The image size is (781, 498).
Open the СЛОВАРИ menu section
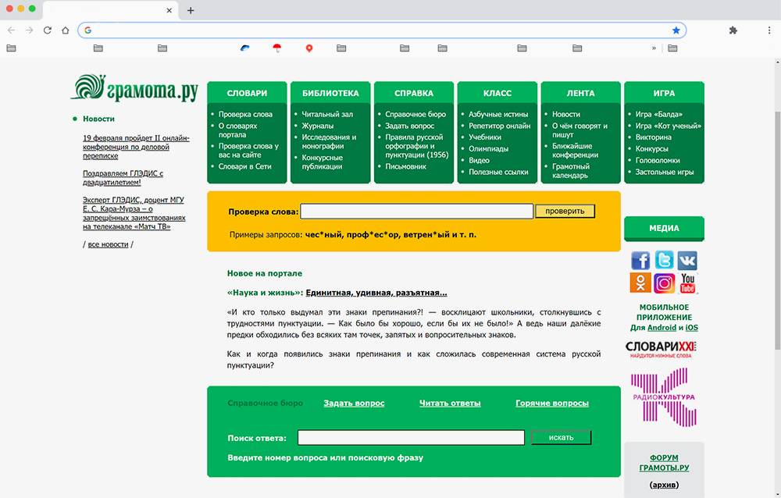tap(247, 93)
